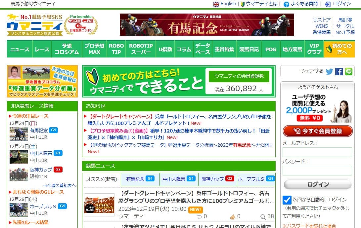The width and height of the screenshot is (361, 228).
Task: Click 有馬記念 race thumbnail in sidebar
Action: (x=19, y=134)
